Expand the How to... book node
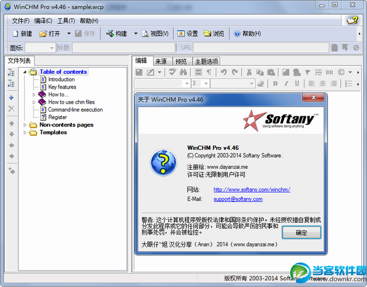This screenshot has height=287, width=367. (34, 95)
